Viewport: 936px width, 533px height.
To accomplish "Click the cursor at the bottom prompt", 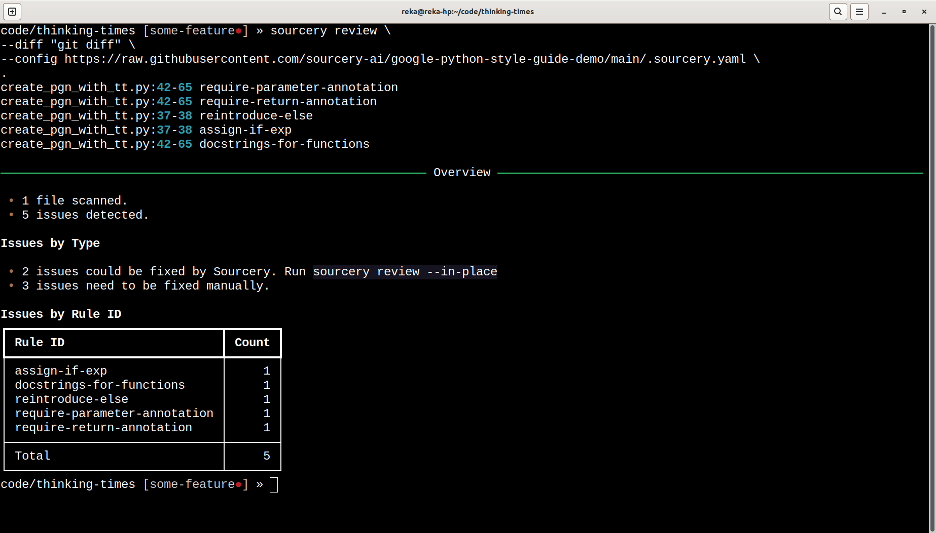I will [x=274, y=485].
